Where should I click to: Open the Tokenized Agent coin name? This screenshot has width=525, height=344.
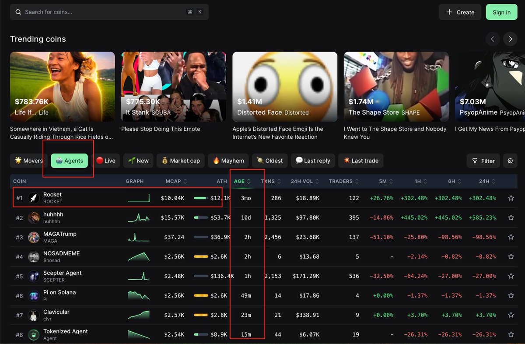click(66, 331)
